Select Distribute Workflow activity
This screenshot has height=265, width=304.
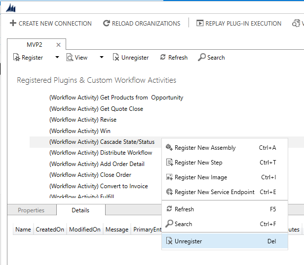[x=101, y=153]
